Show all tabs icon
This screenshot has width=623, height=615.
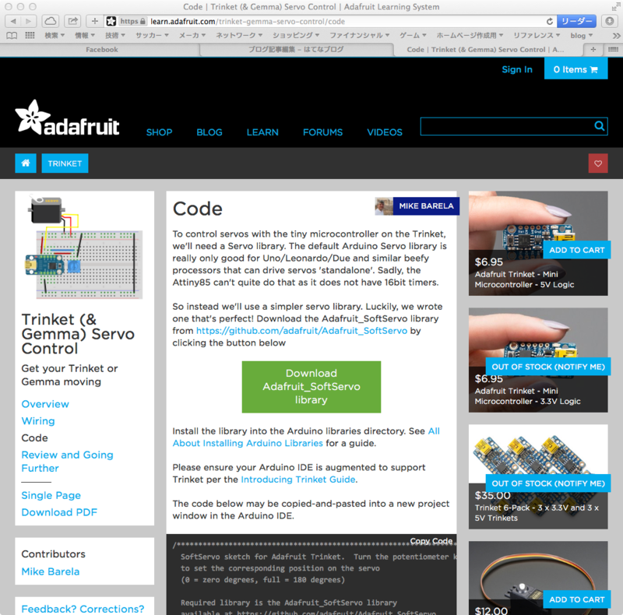click(x=613, y=50)
